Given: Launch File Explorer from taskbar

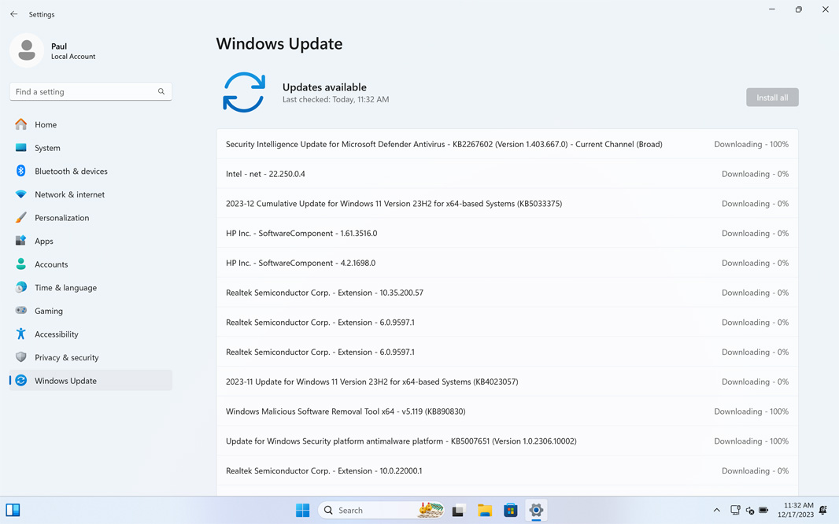Looking at the screenshot, I should click(x=485, y=510).
